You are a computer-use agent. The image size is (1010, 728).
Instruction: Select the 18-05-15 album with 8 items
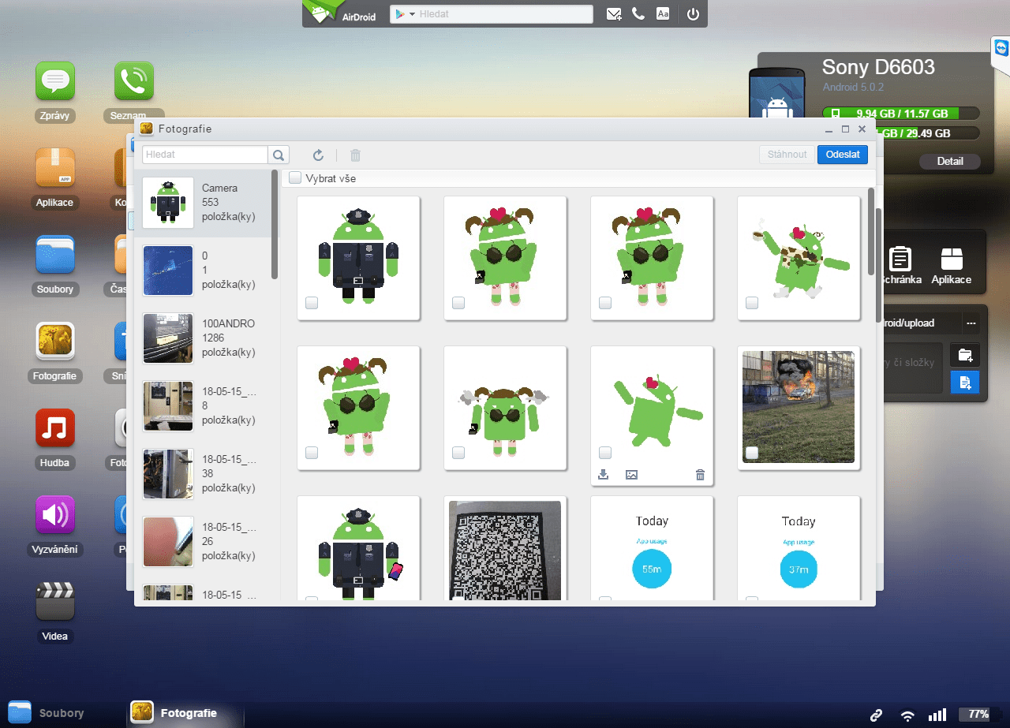203,406
